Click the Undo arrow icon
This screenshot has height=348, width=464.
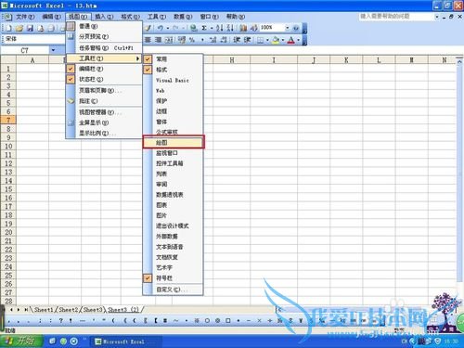click(x=161, y=28)
